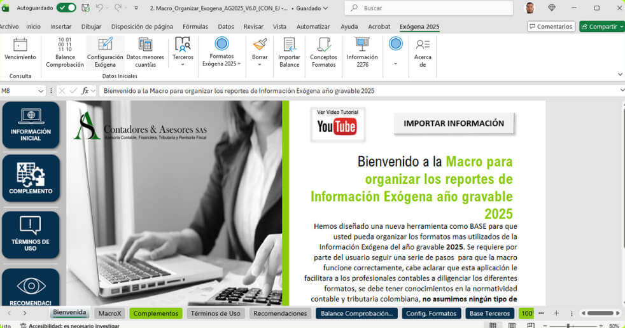Select the Base Terceros sheet tab
The width and height of the screenshot is (625, 328).
tap(489, 313)
